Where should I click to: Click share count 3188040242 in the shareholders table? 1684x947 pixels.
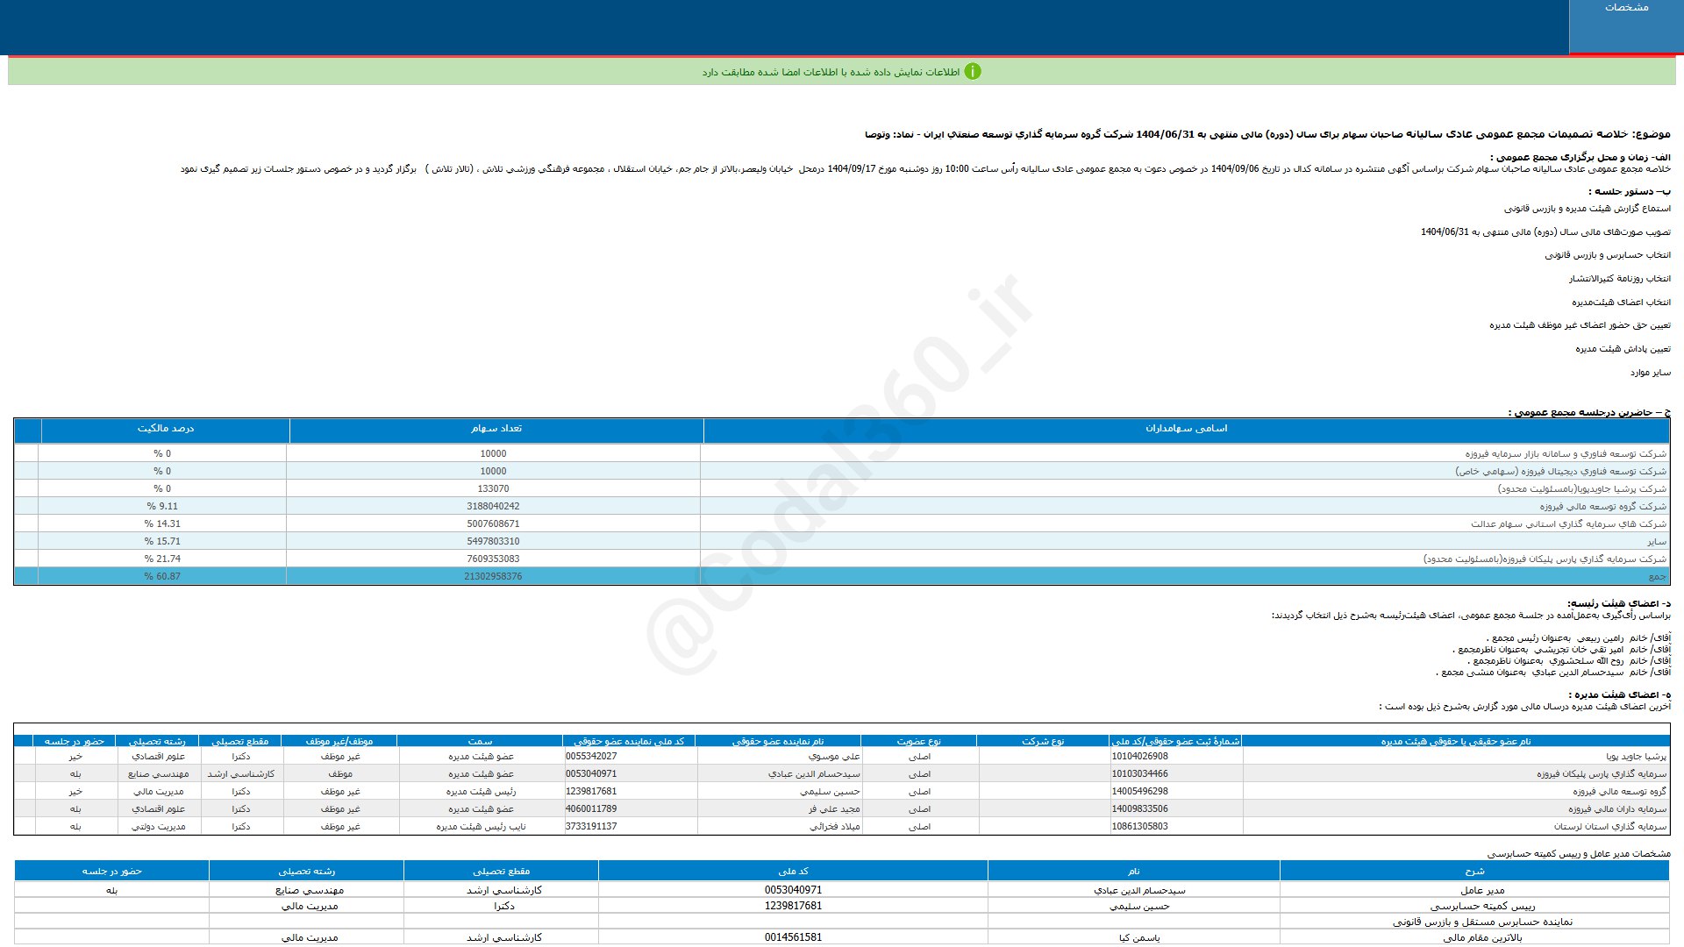(x=493, y=506)
